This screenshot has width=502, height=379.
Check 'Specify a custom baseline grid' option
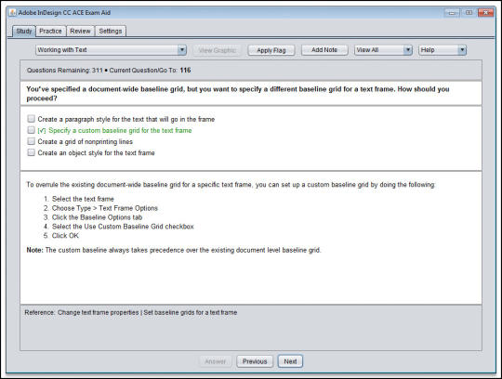(x=31, y=130)
